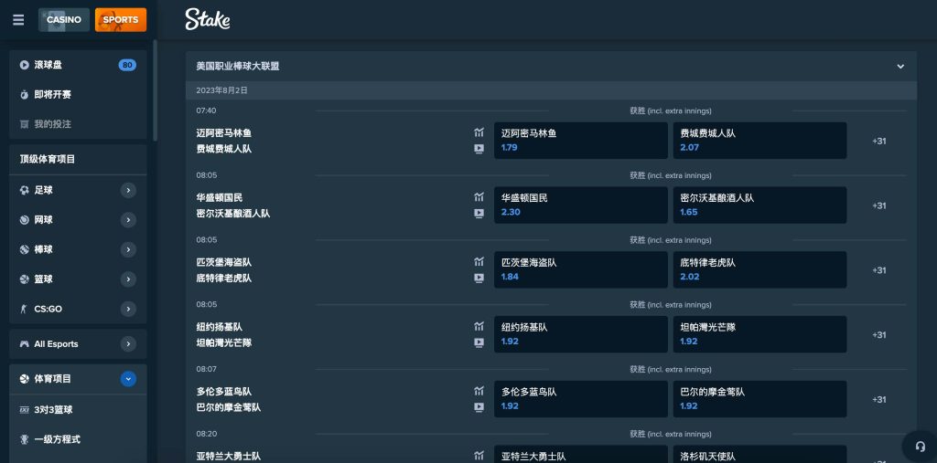Click the 一级方程式 trophy icon

coord(24,439)
